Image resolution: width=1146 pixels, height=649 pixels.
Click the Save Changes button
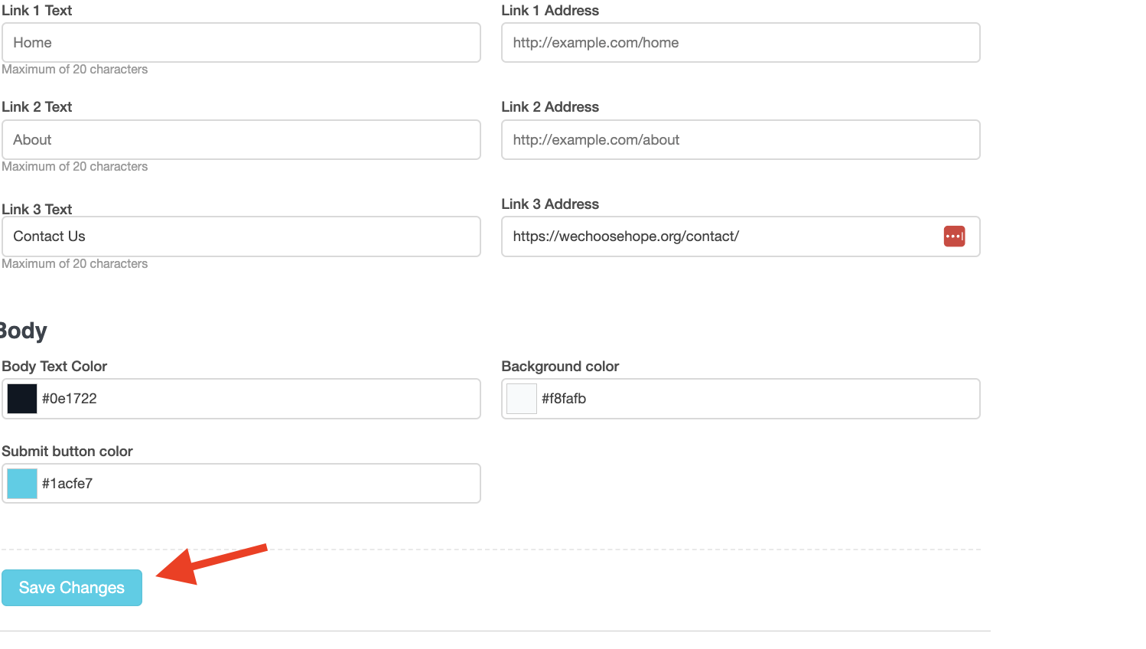coord(71,587)
